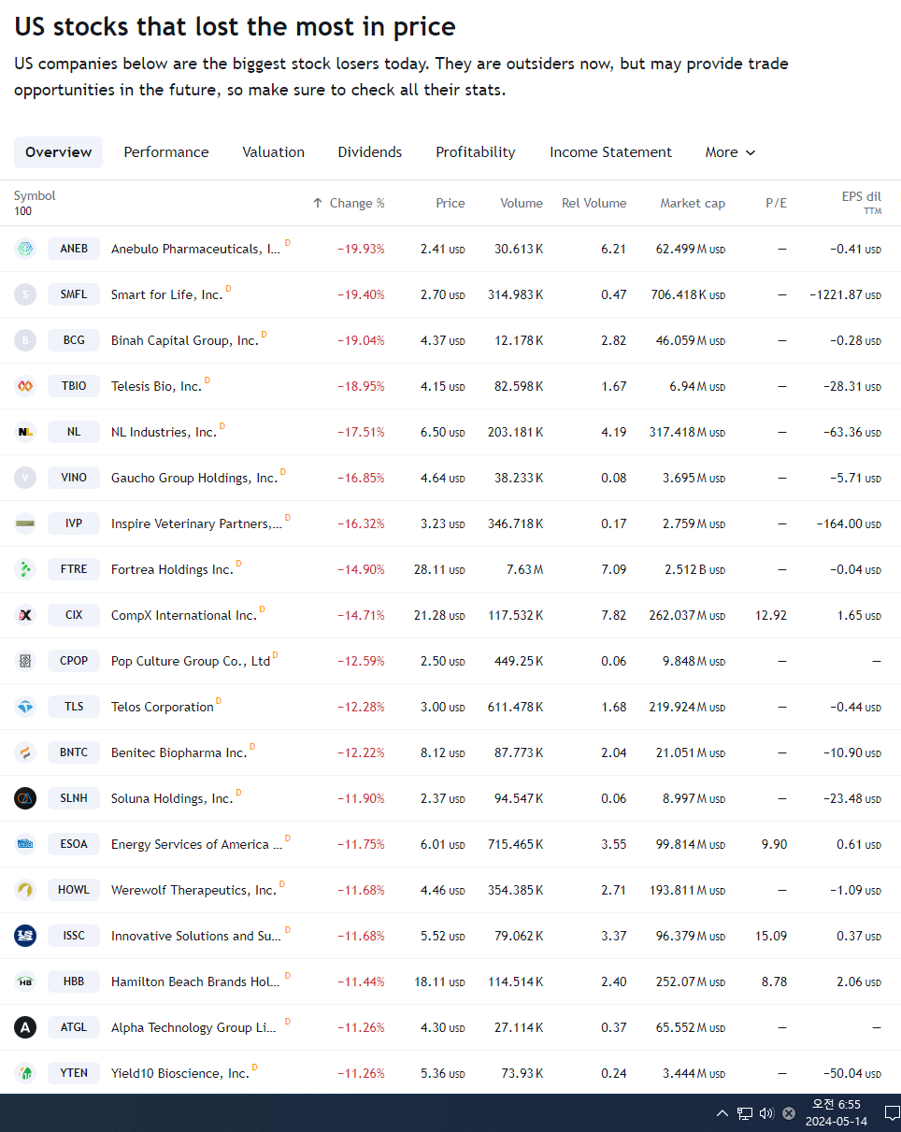Click the 611.478 K volume value
The height and width of the screenshot is (1132, 901).
(x=515, y=707)
